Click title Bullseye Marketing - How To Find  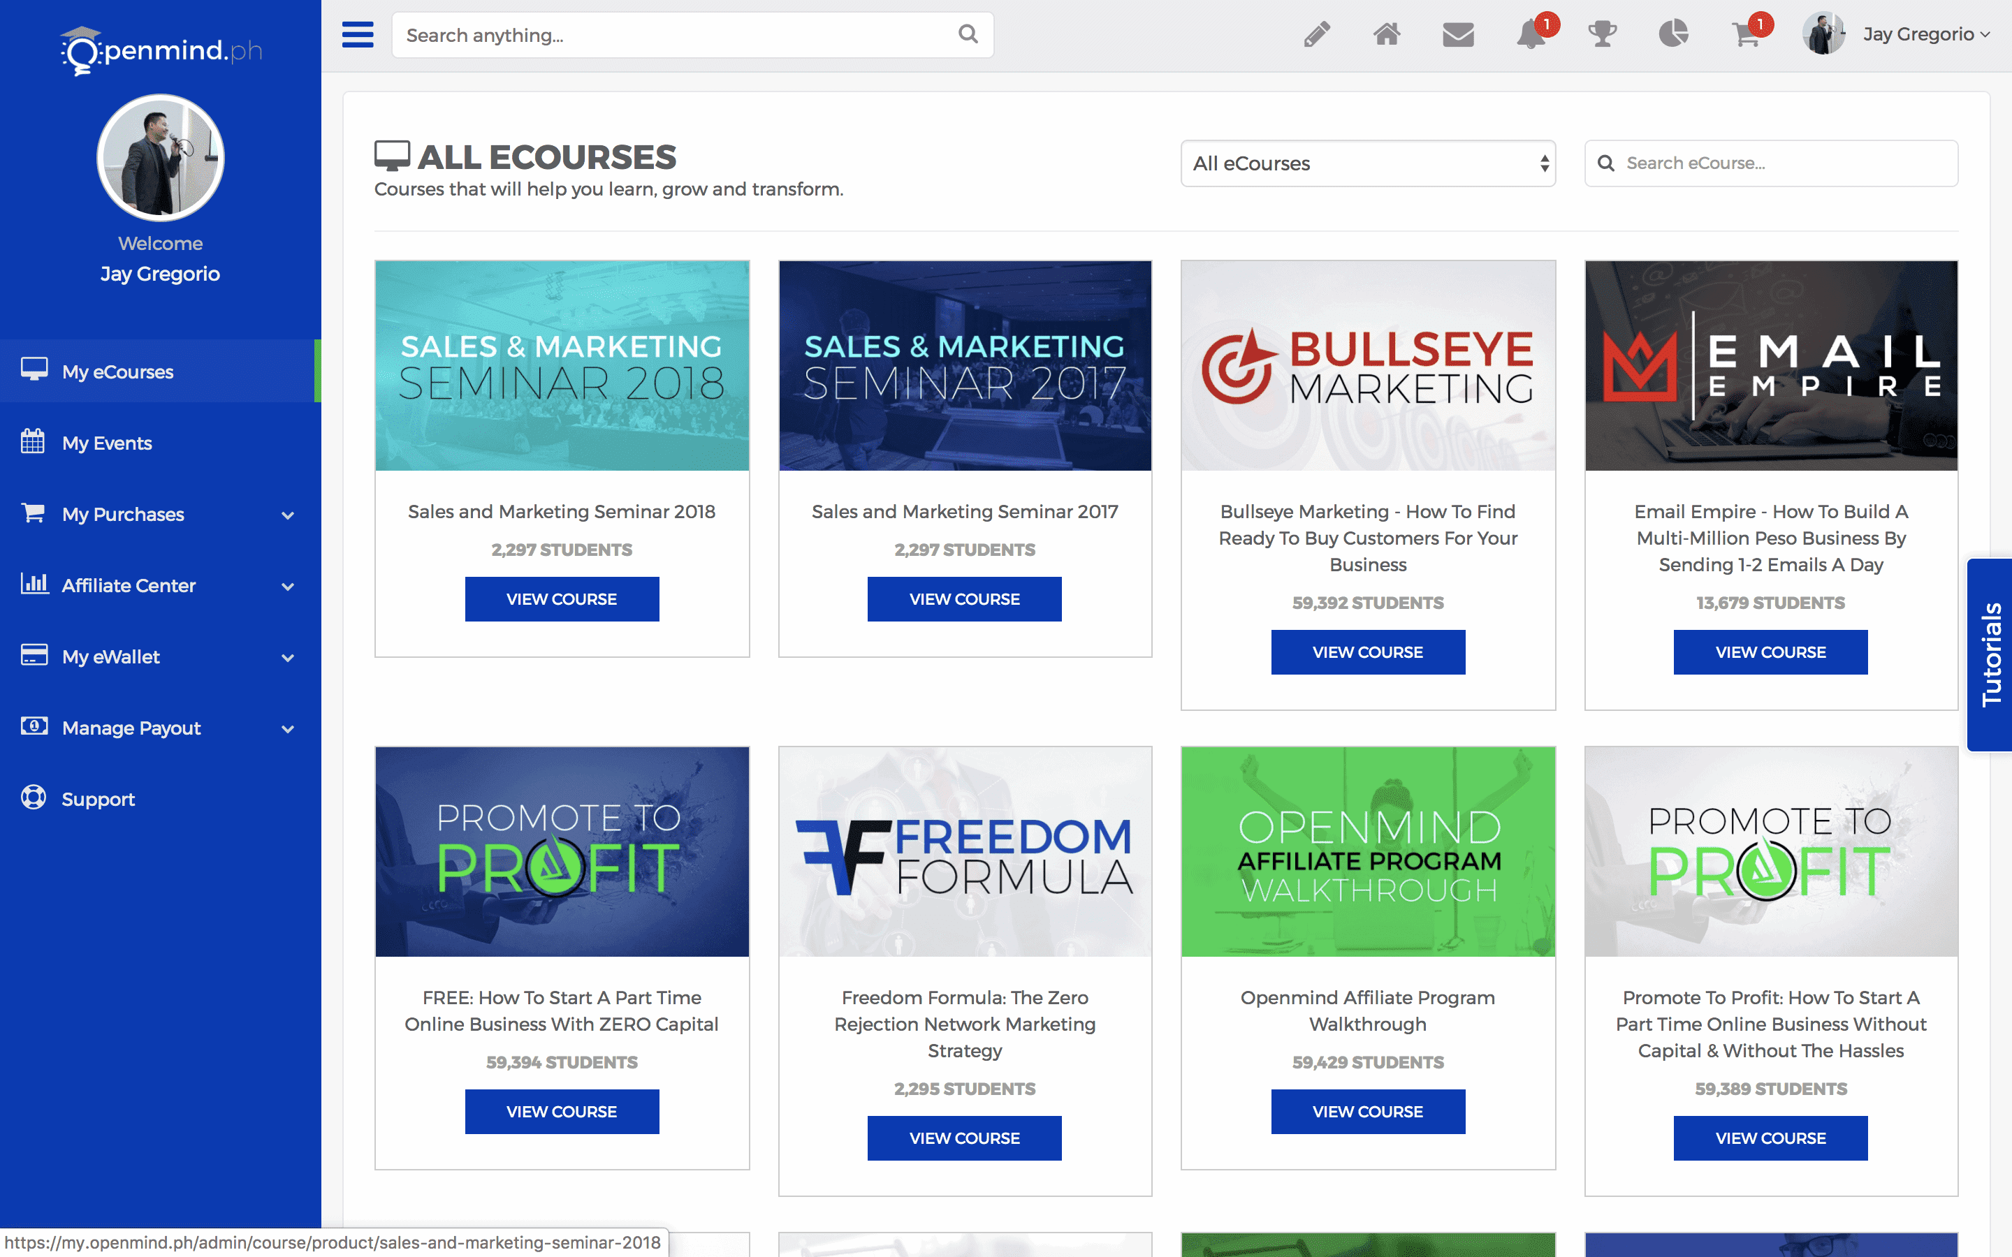[1368, 538]
